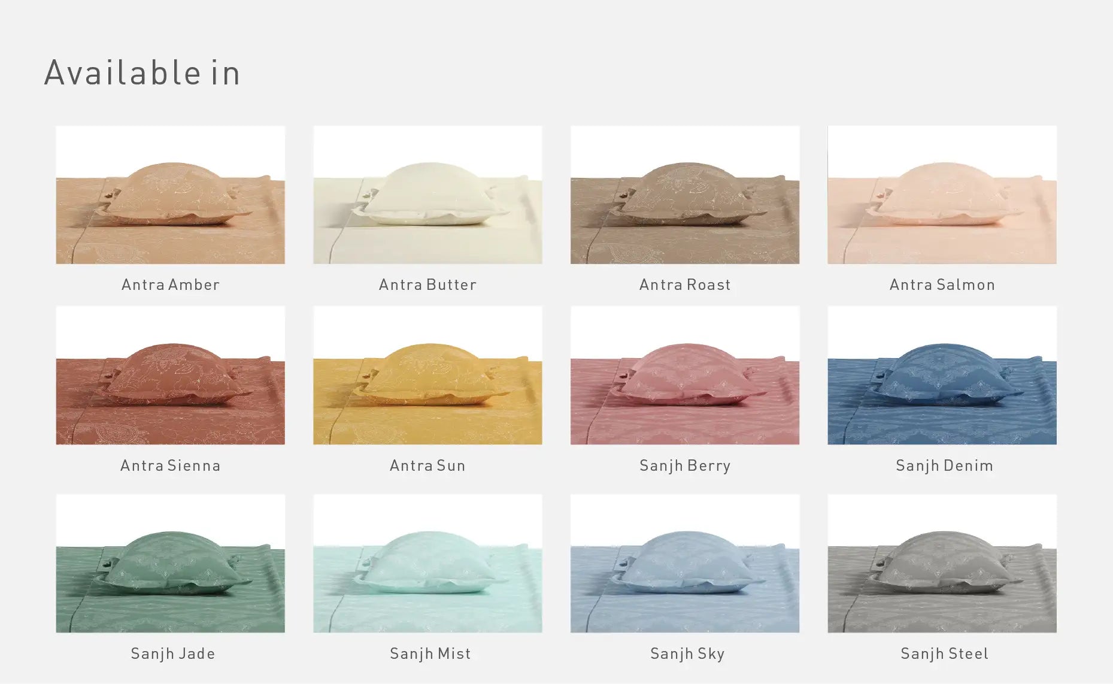The height and width of the screenshot is (684, 1113).
Task: Choose the Sanjh Mist aqua bedding thumbnail
Action: [x=427, y=564]
